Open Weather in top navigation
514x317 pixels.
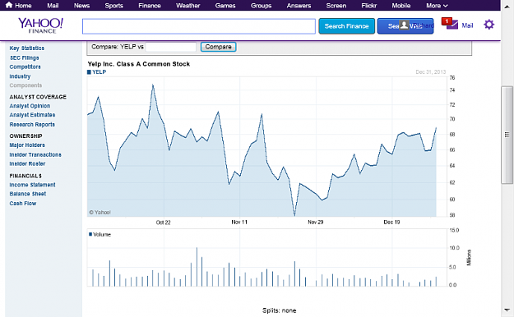tap(188, 6)
